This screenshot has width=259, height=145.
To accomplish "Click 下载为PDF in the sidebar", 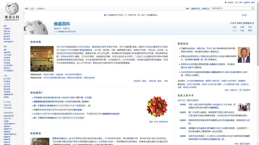I will [8, 105].
